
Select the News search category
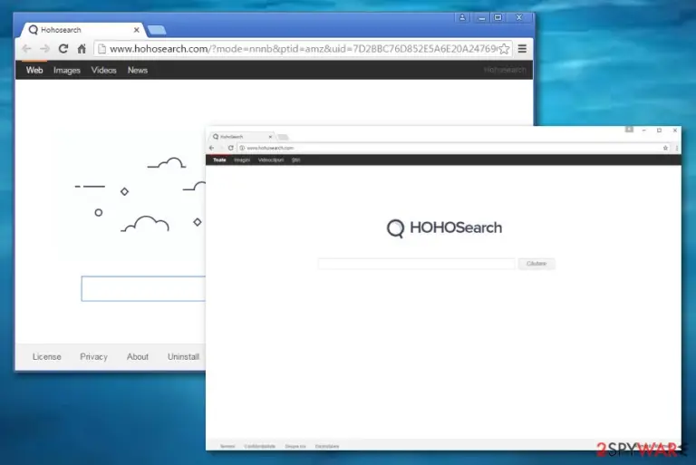[137, 70]
